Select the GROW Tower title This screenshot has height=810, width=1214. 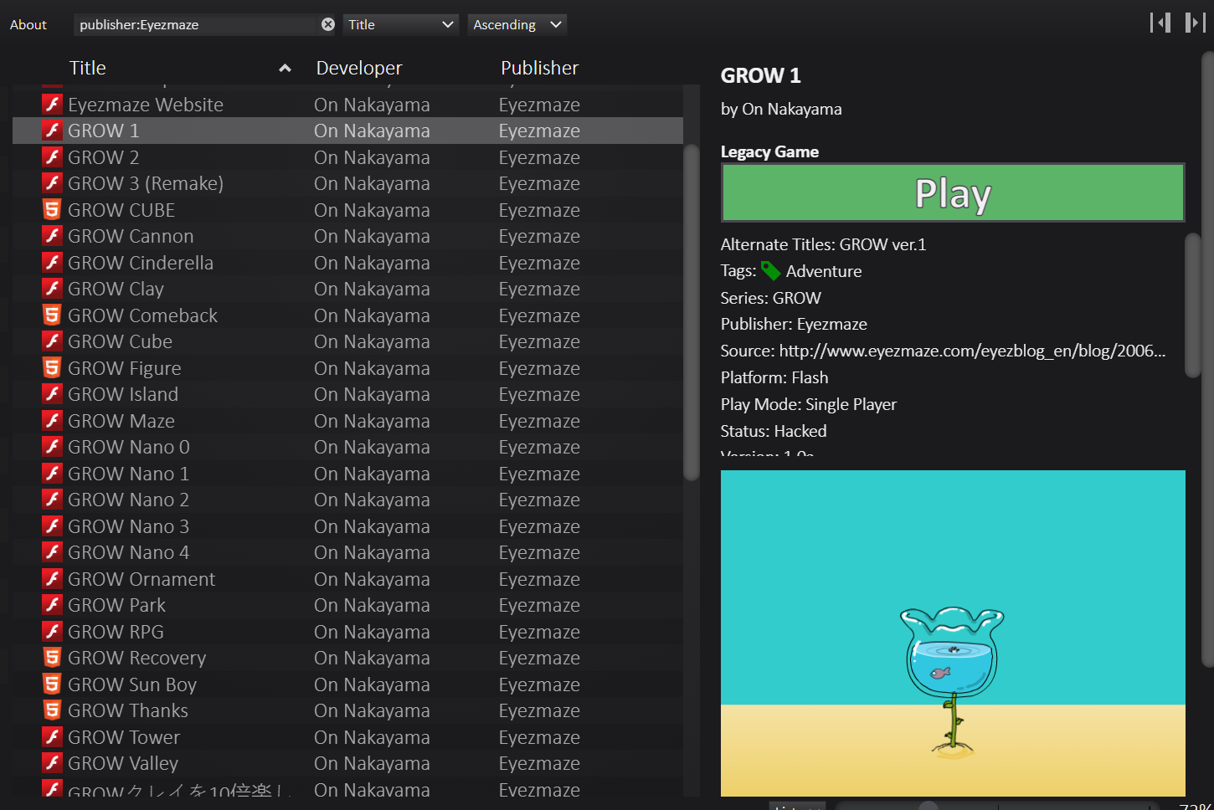(124, 737)
